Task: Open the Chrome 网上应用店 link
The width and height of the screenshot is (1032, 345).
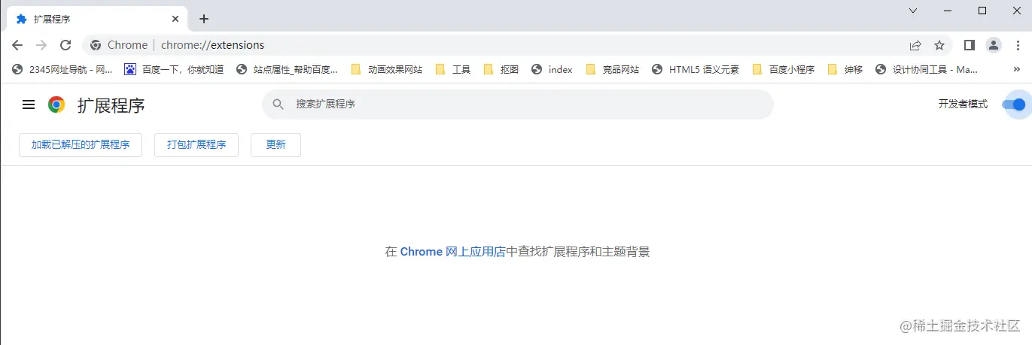Action: pyautogui.click(x=452, y=252)
